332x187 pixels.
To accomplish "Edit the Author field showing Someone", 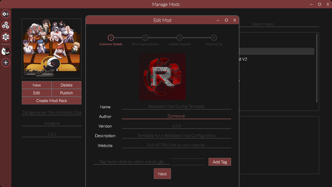I will click(x=176, y=116).
